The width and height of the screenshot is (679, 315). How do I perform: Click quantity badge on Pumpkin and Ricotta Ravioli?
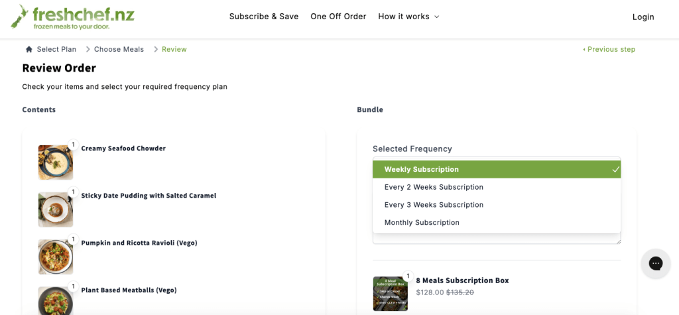pos(73,239)
